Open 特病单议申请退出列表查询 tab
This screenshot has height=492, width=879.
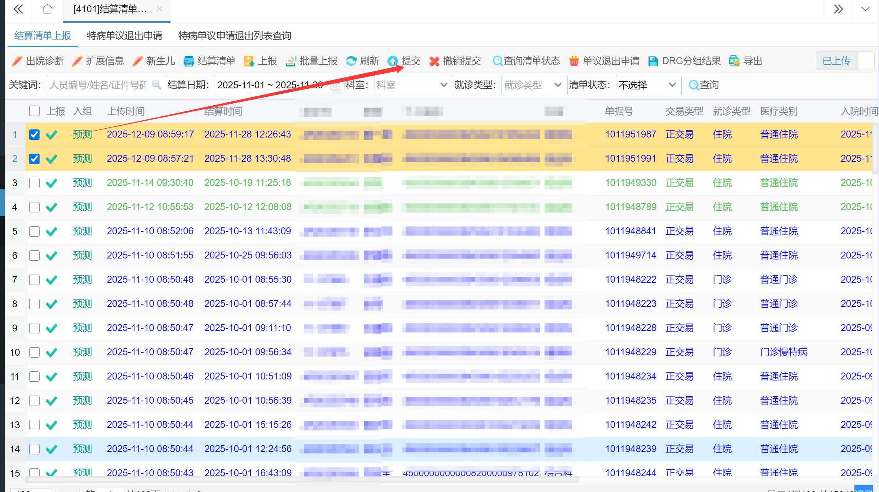(x=235, y=36)
